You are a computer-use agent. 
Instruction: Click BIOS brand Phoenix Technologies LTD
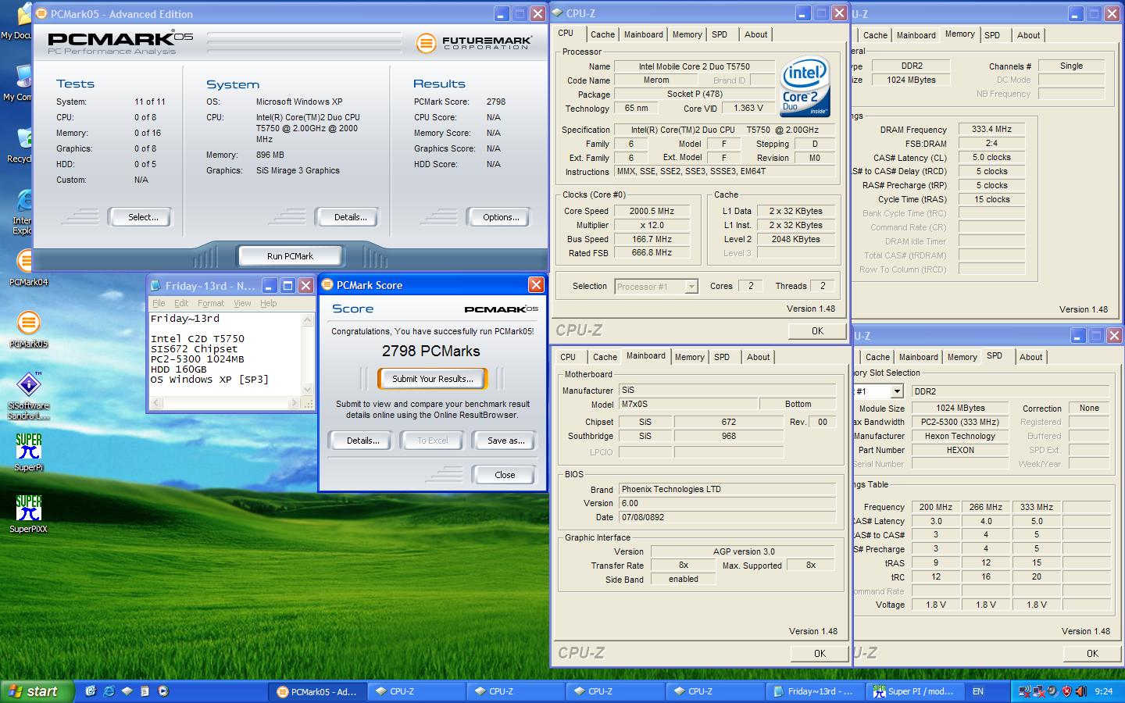pyautogui.click(x=727, y=489)
